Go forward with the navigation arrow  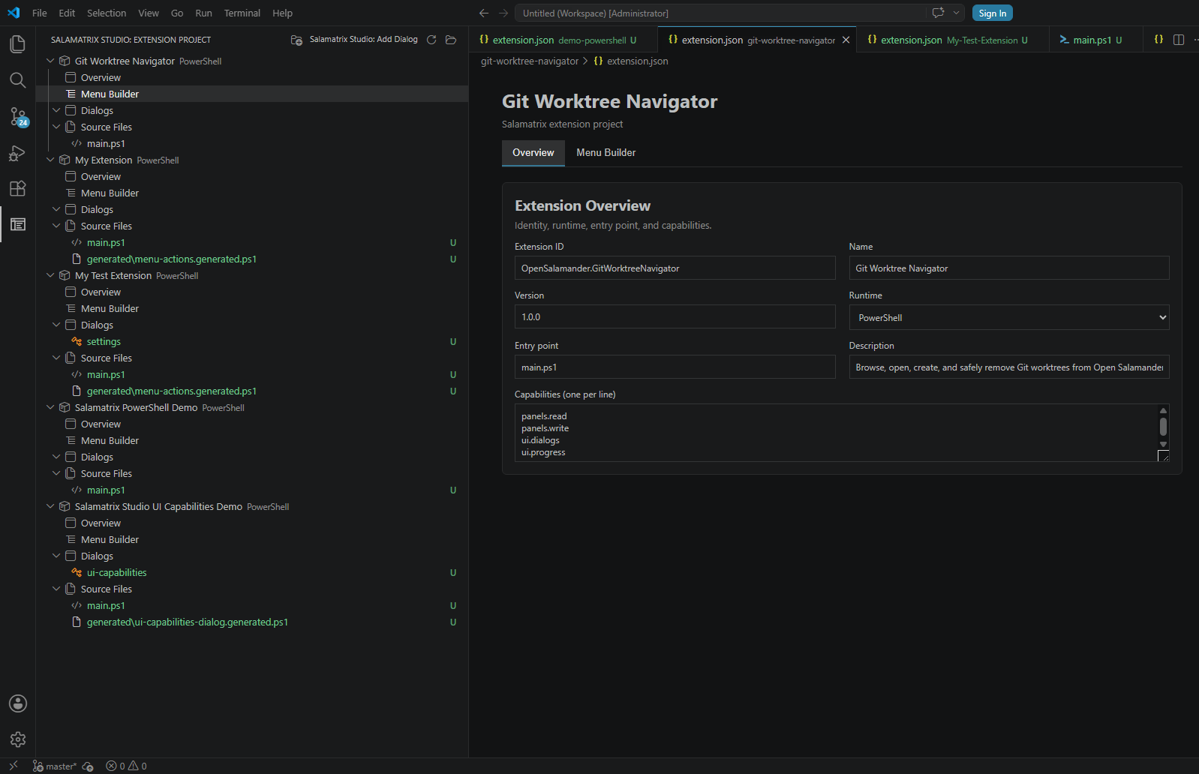coord(503,13)
